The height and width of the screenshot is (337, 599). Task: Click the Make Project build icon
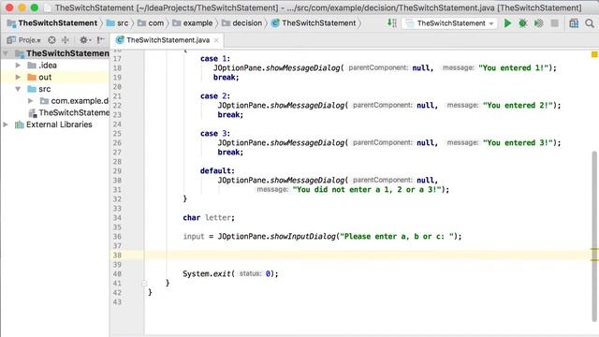(x=392, y=23)
